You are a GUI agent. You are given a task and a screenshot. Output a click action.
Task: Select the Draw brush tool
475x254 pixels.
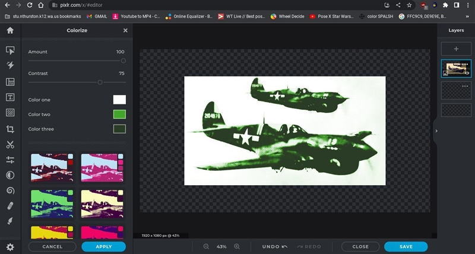[10, 221]
